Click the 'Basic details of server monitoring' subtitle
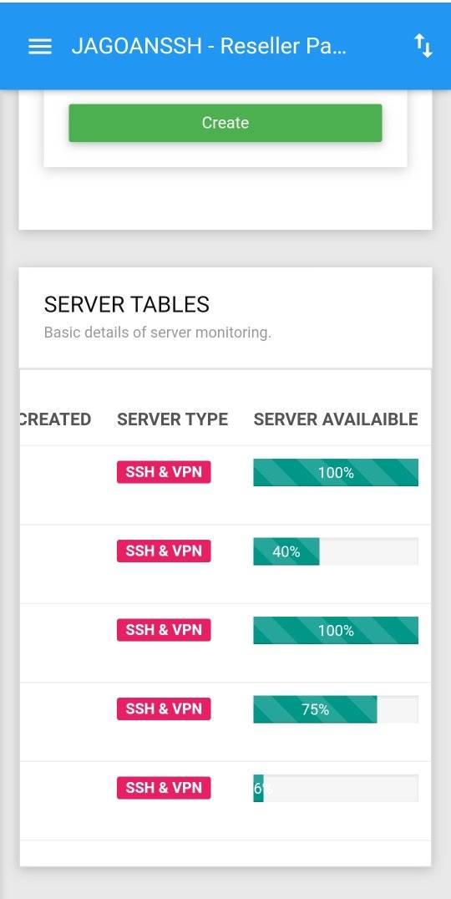The image size is (451, 899). (158, 333)
